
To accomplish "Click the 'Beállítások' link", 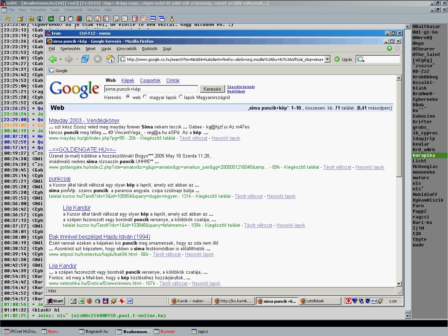I will [x=236, y=91].
